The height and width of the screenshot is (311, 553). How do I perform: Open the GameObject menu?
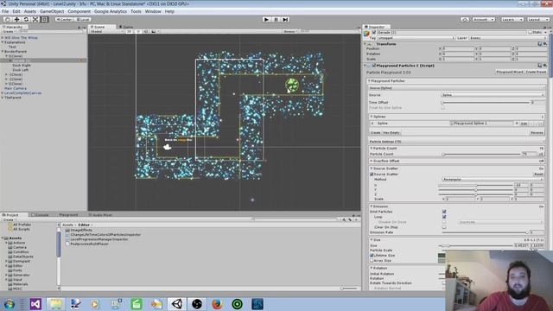[52, 11]
